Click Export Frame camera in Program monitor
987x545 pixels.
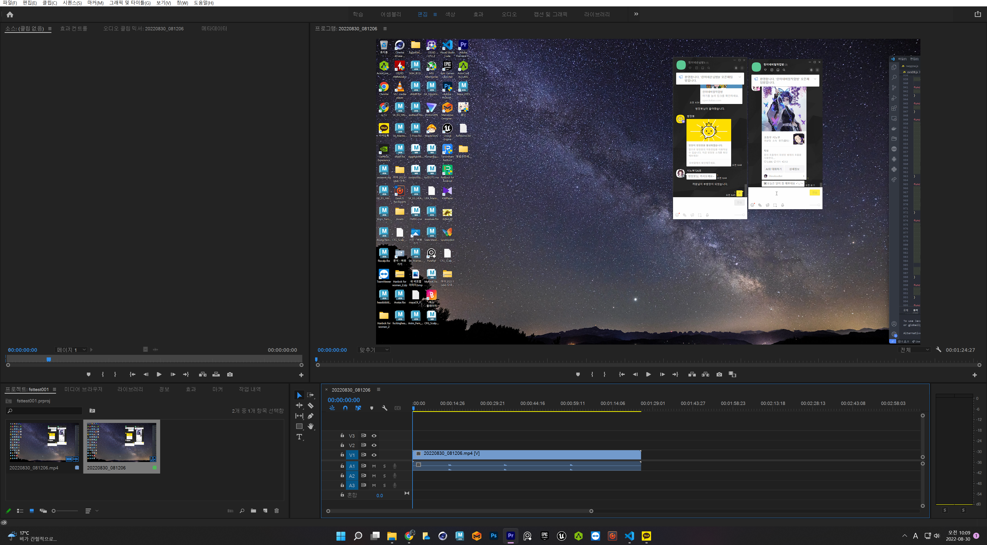coord(719,375)
